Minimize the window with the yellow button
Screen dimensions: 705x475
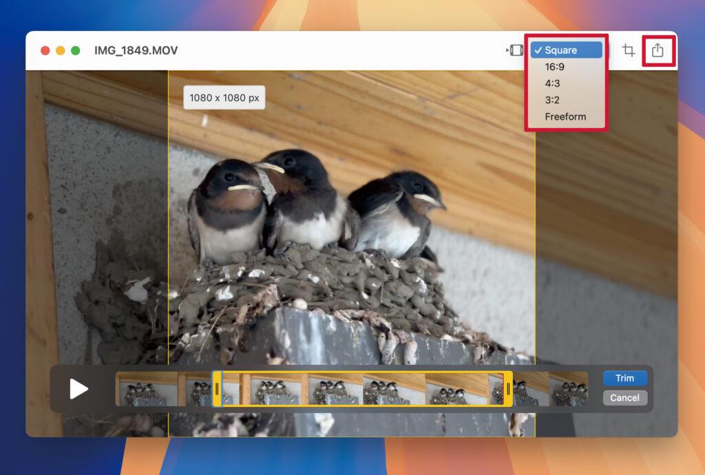click(61, 50)
